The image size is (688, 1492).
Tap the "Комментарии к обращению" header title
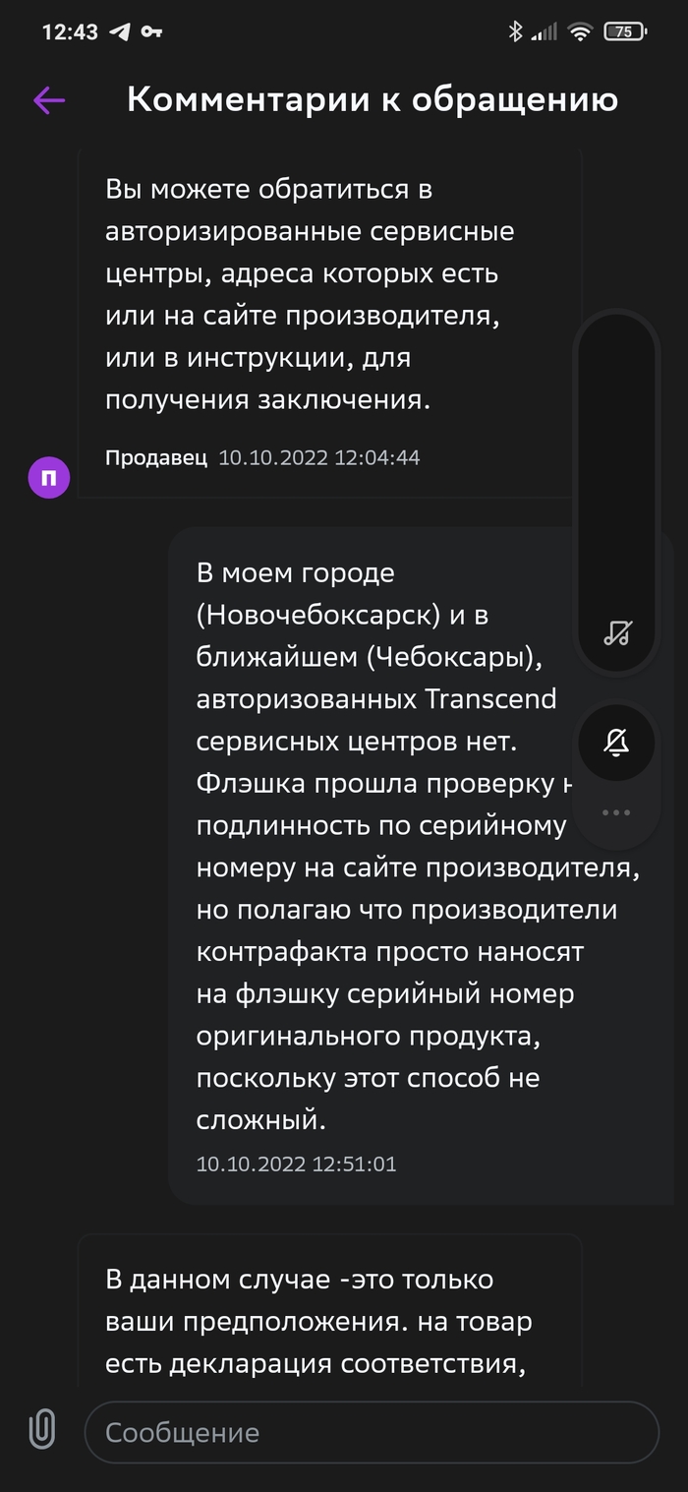pos(373,99)
